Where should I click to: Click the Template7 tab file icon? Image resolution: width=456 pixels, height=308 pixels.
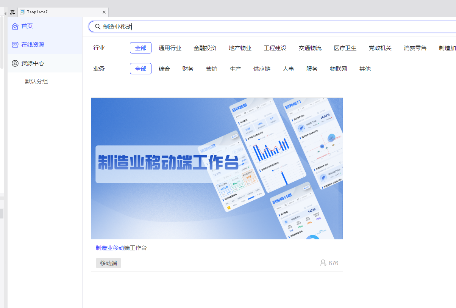23,12
